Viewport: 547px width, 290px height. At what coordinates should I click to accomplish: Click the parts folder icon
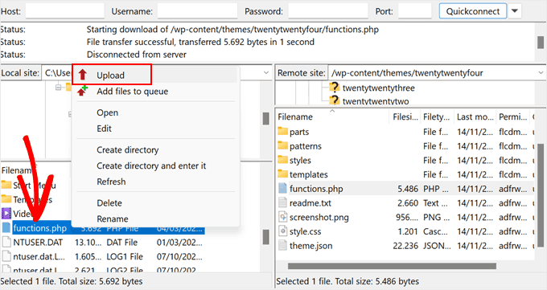(x=282, y=132)
